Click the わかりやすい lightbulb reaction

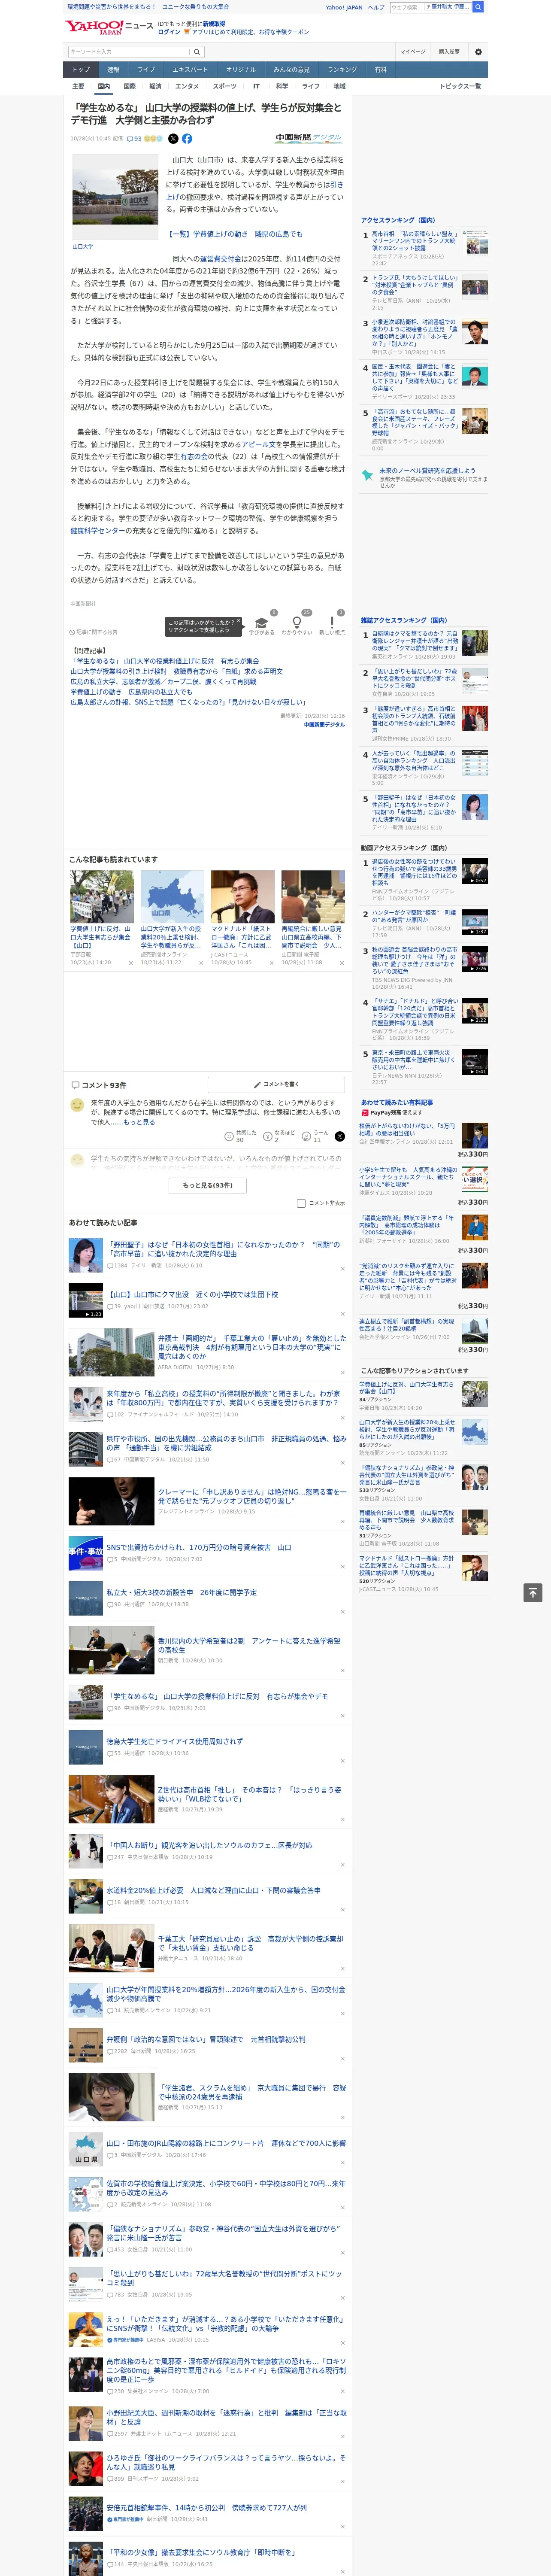coord(297,624)
